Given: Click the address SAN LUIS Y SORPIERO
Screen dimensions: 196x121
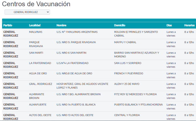Looking at the screenshot, I should point(128,63).
